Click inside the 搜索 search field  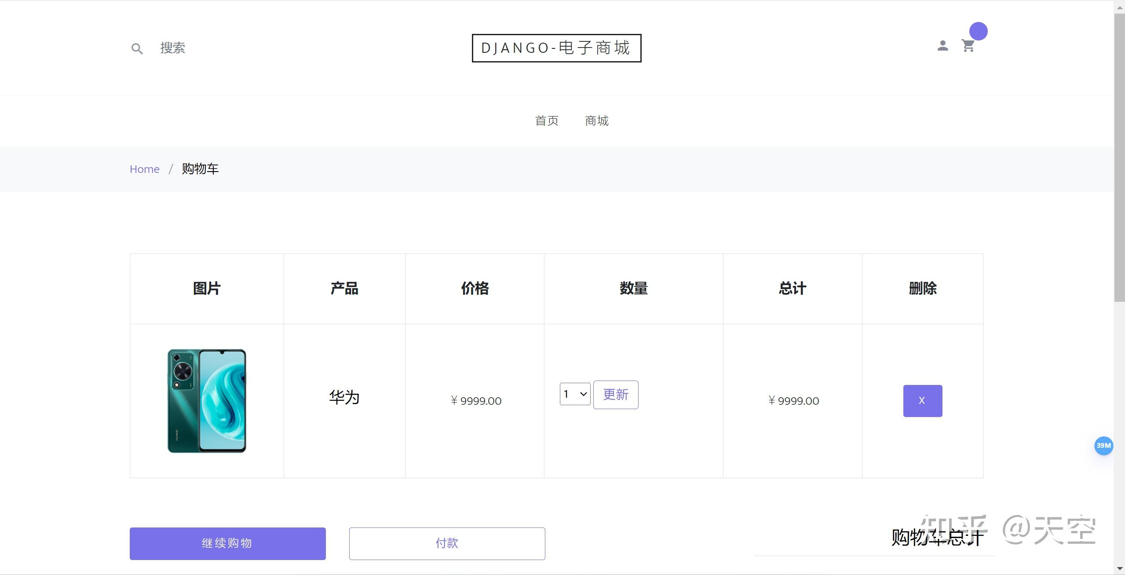[172, 48]
